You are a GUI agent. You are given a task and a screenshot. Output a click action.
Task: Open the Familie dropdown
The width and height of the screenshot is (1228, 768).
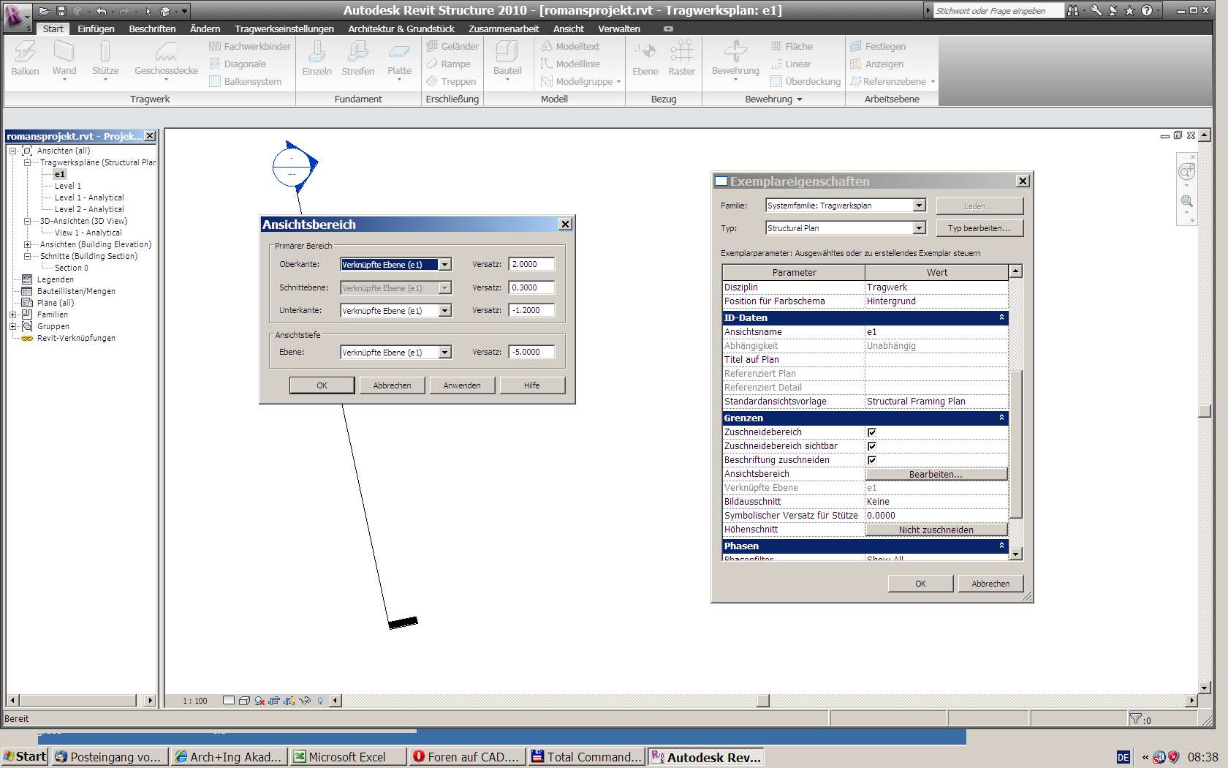pos(919,206)
